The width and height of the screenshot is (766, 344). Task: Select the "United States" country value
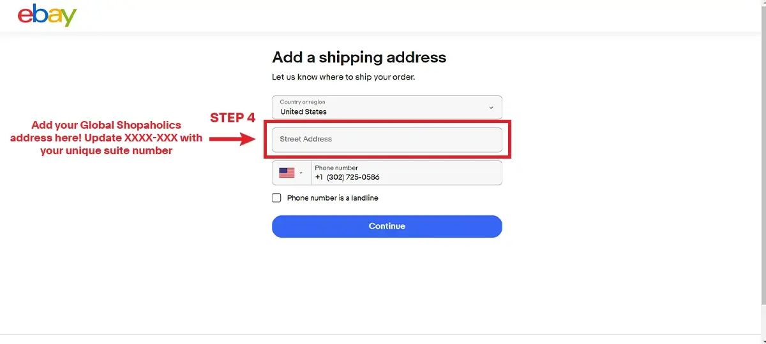pyautogui.click(x=303, y=112)
